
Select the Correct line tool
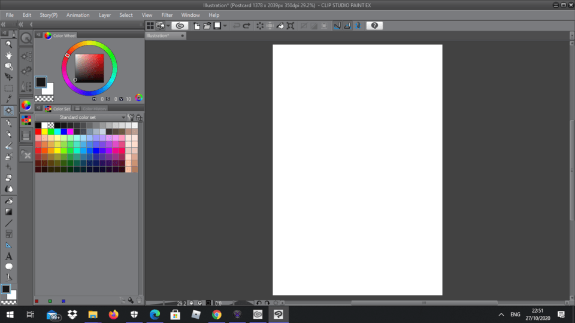coord(9,277)
